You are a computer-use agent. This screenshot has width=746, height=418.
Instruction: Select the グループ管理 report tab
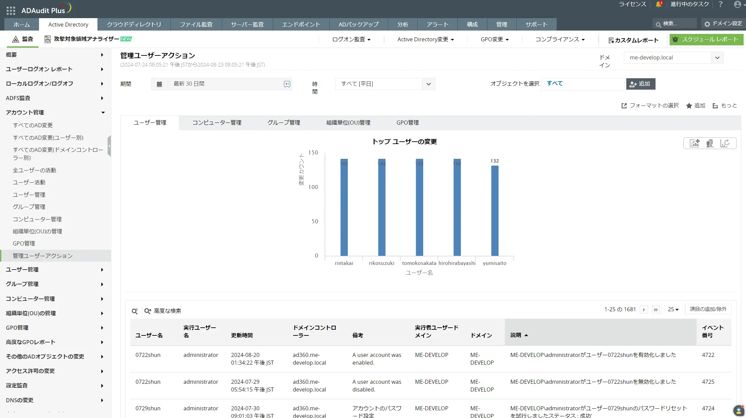pos(284,123)
